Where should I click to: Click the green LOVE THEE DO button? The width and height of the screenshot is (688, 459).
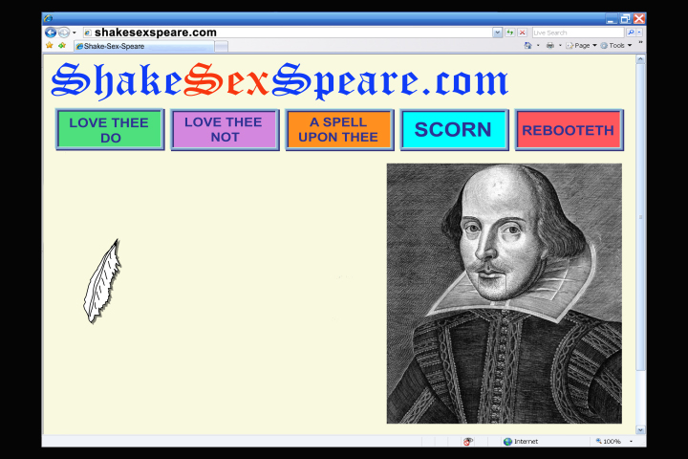pyautogui.click(x=110, y=130)
